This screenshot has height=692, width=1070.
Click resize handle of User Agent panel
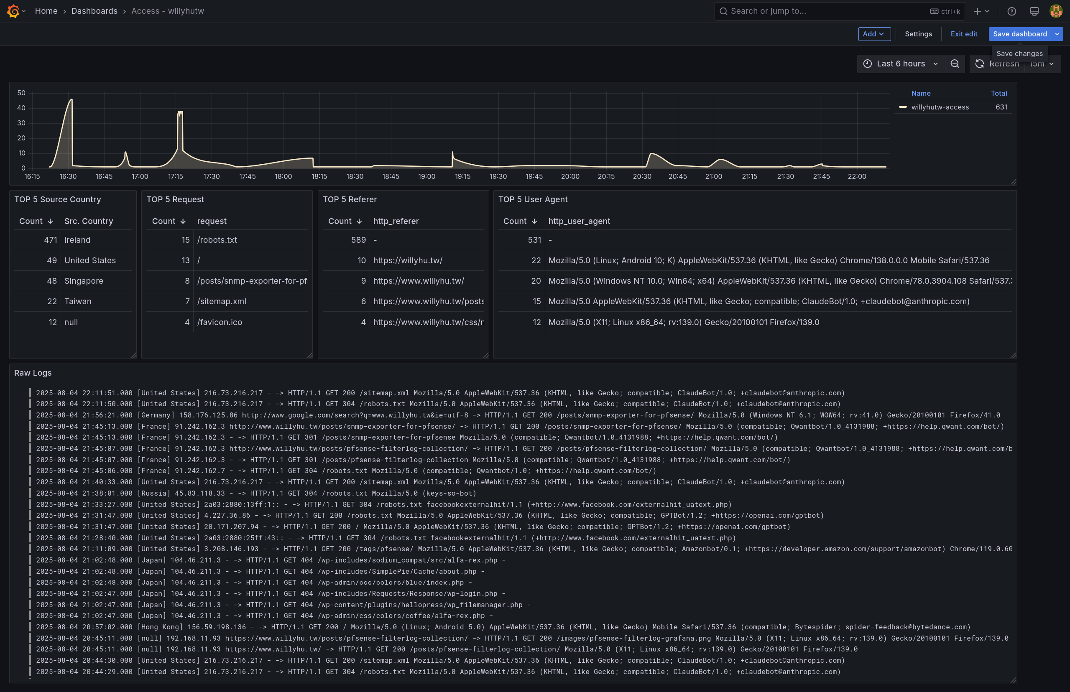pyautogui.click(x=1013, y=356)
